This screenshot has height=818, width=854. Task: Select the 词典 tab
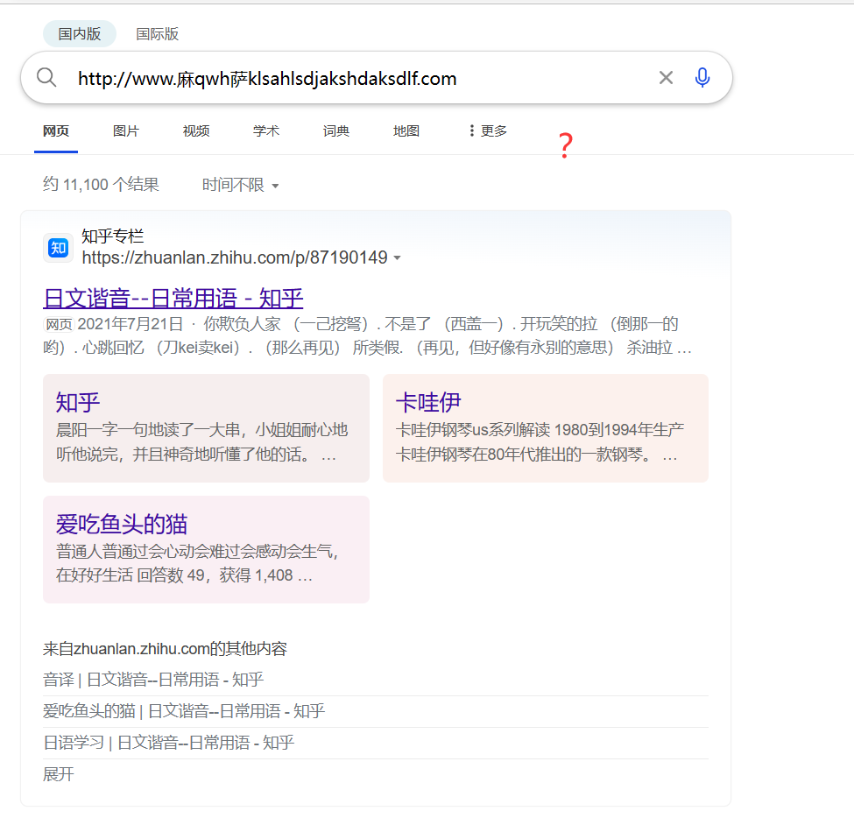coord(336,130)
